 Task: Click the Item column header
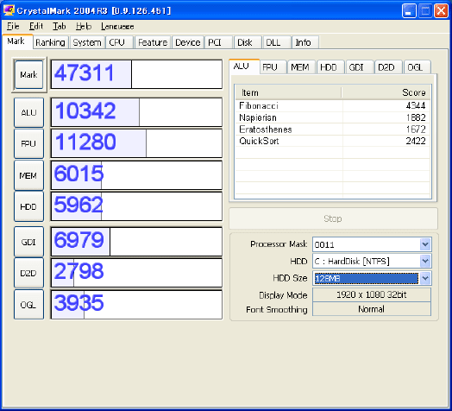pos(288,92)
